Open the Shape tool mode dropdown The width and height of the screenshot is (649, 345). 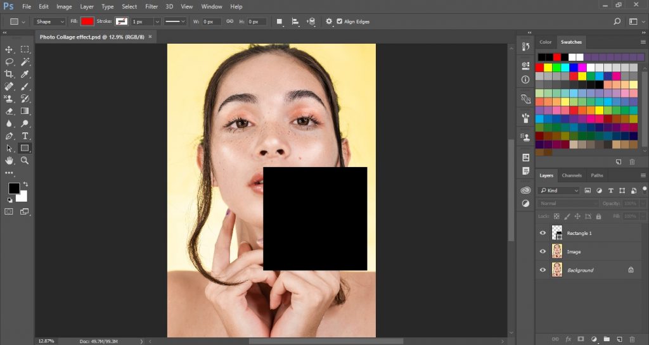(49, 22)
